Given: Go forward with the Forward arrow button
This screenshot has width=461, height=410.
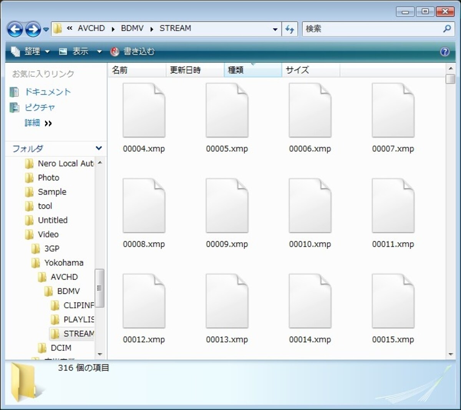Looking at the screenshot, I should tap(33, 29).
